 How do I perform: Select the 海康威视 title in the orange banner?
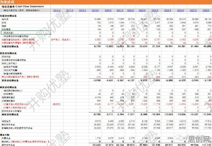(x=7, y=2)
